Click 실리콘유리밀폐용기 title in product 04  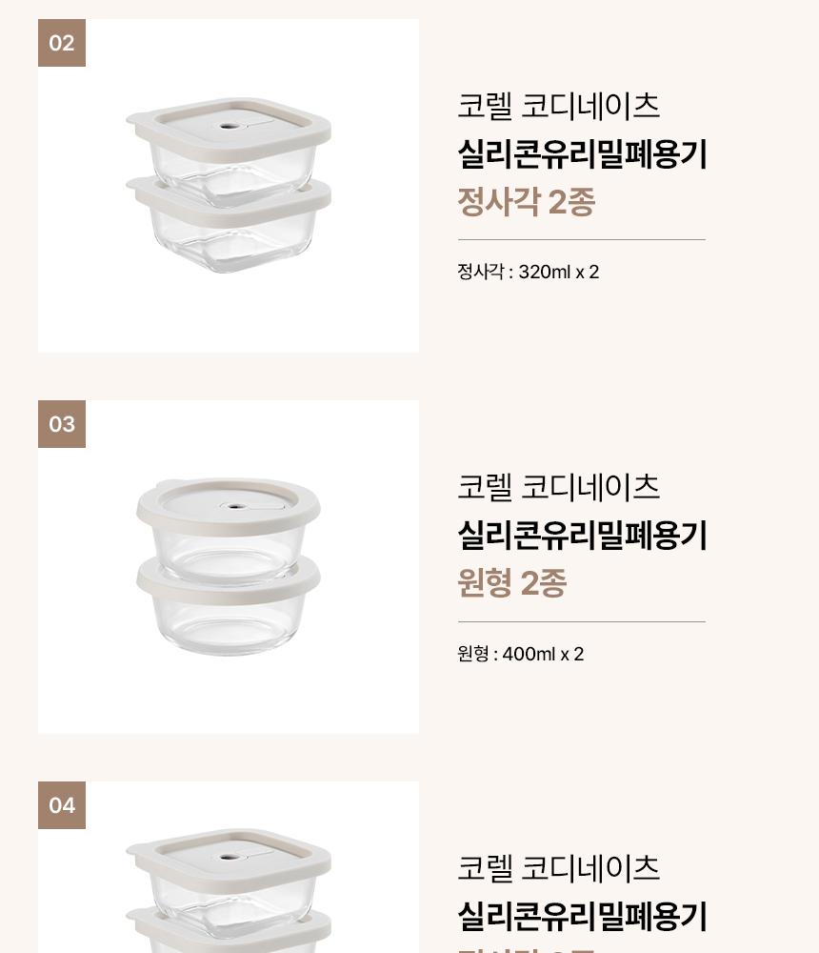(582, 916)
